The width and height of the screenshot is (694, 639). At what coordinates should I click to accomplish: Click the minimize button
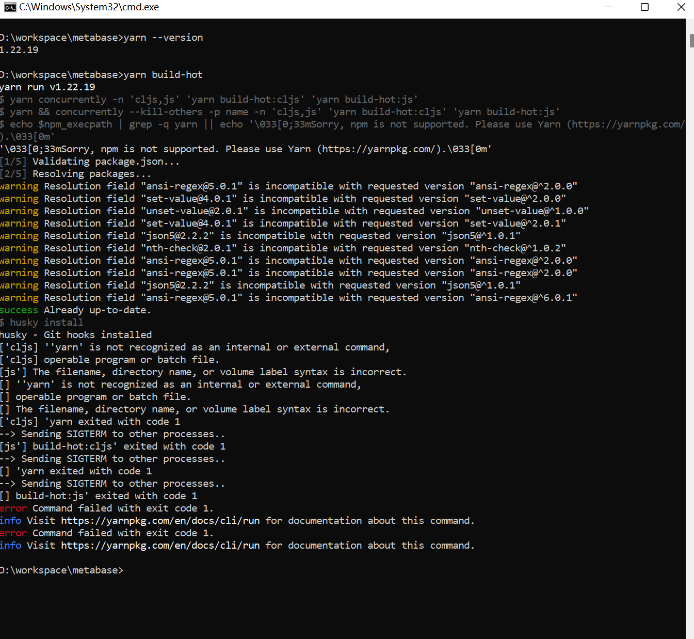(x=609, y=7)
